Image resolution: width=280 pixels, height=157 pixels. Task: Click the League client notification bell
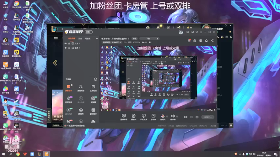[230, 32]
